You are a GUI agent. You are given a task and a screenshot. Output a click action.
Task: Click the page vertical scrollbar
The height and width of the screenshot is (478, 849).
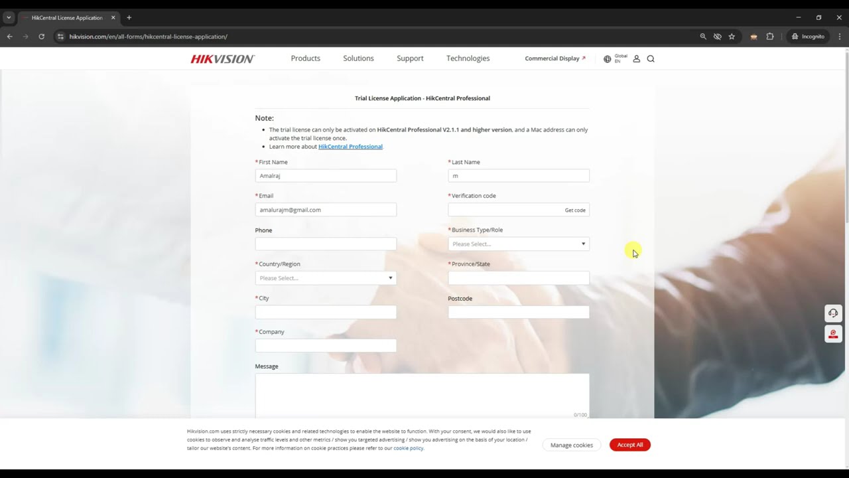pos(846,136)
